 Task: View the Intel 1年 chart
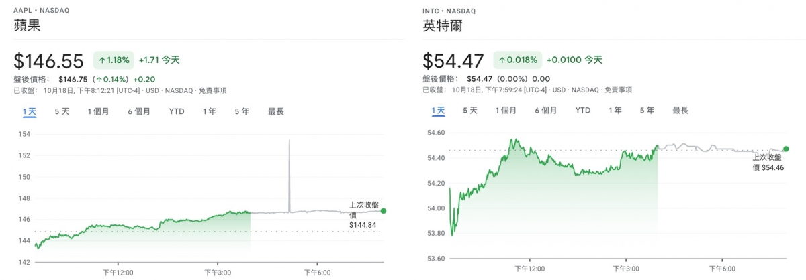pos(615,111)
